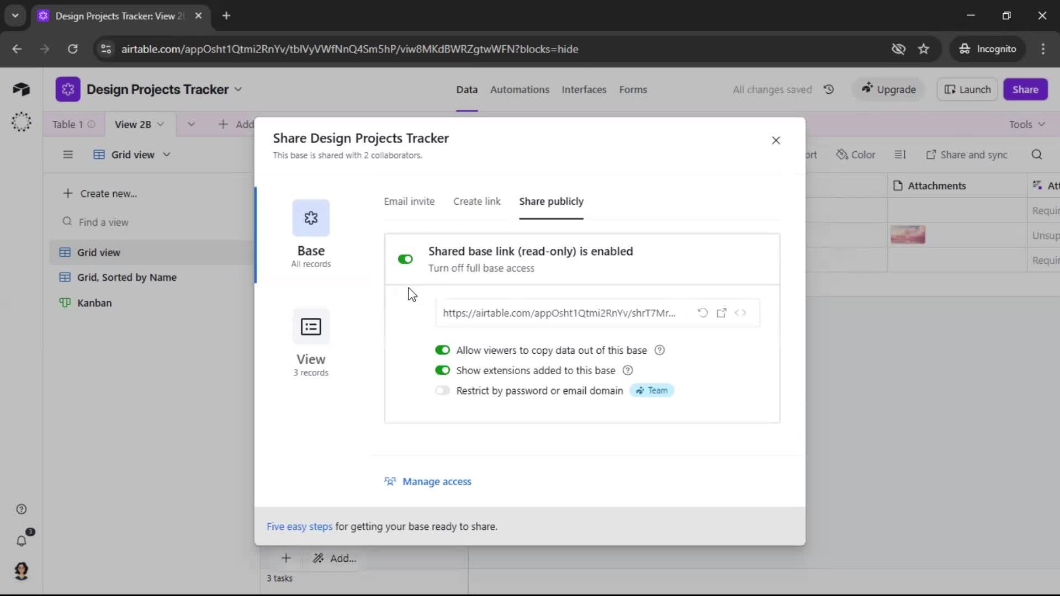This screenshot has height=596, width=1060.
Task: Open the user account avatar
Action: [22, 571]
